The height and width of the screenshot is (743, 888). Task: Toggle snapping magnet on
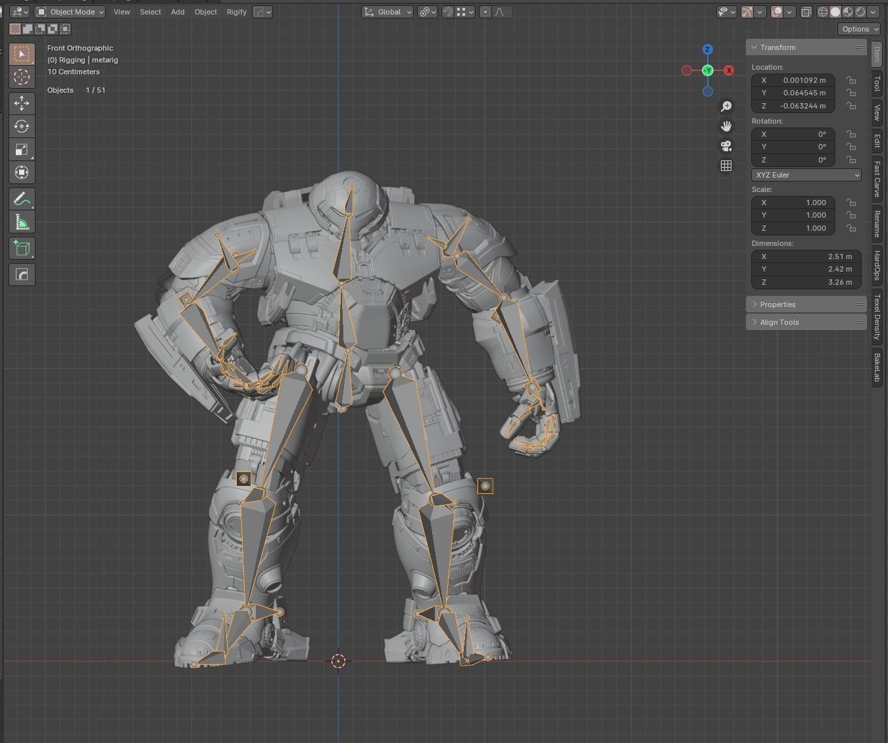tap(448, 12)
